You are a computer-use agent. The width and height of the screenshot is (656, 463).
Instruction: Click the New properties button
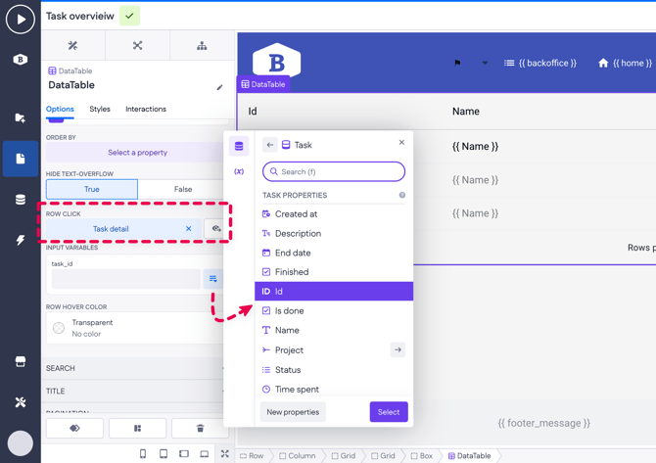293,412
